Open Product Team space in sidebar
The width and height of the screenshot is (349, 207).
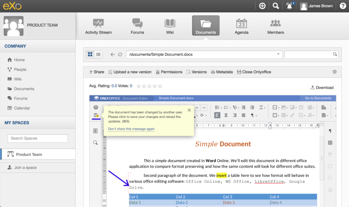point(38,154)
